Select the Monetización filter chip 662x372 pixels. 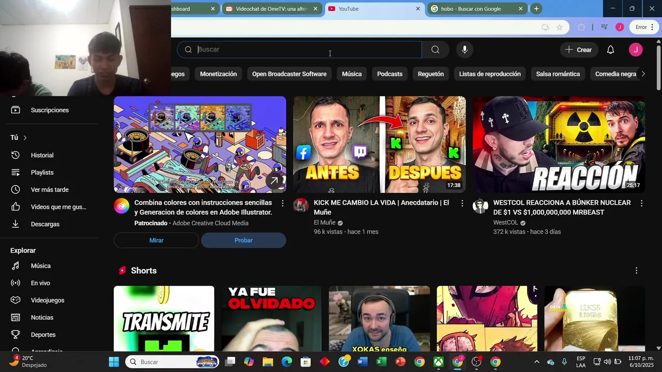pos(218,74)
